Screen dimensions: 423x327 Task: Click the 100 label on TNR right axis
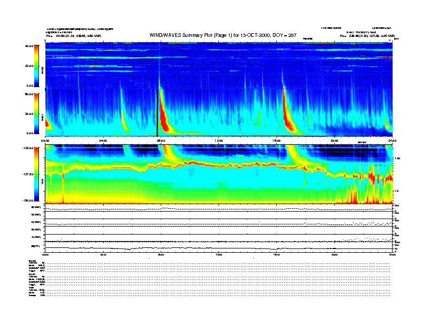click(x=397, y=158)
